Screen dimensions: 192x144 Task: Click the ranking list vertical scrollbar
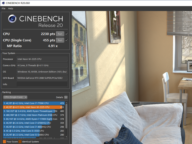[66, 116]
